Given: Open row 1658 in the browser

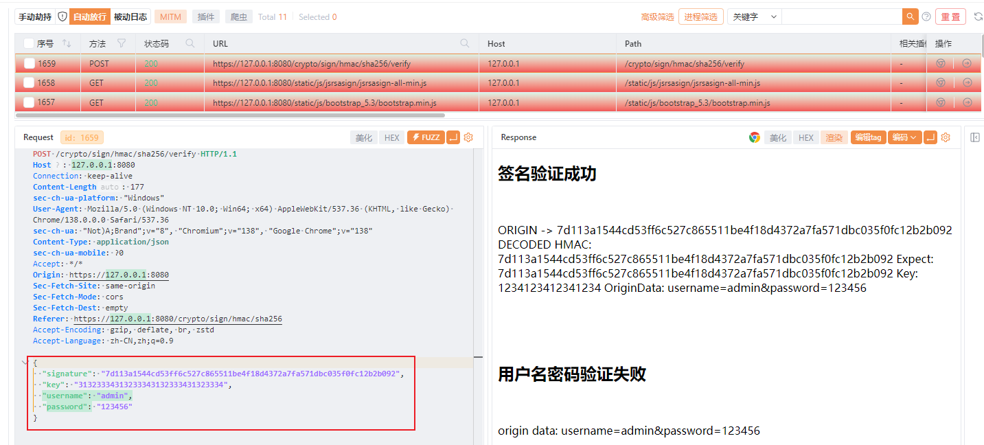Looking at the screenshot, I should (941, 82).
